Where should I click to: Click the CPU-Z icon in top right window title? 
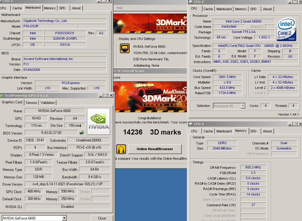[191, 2]
